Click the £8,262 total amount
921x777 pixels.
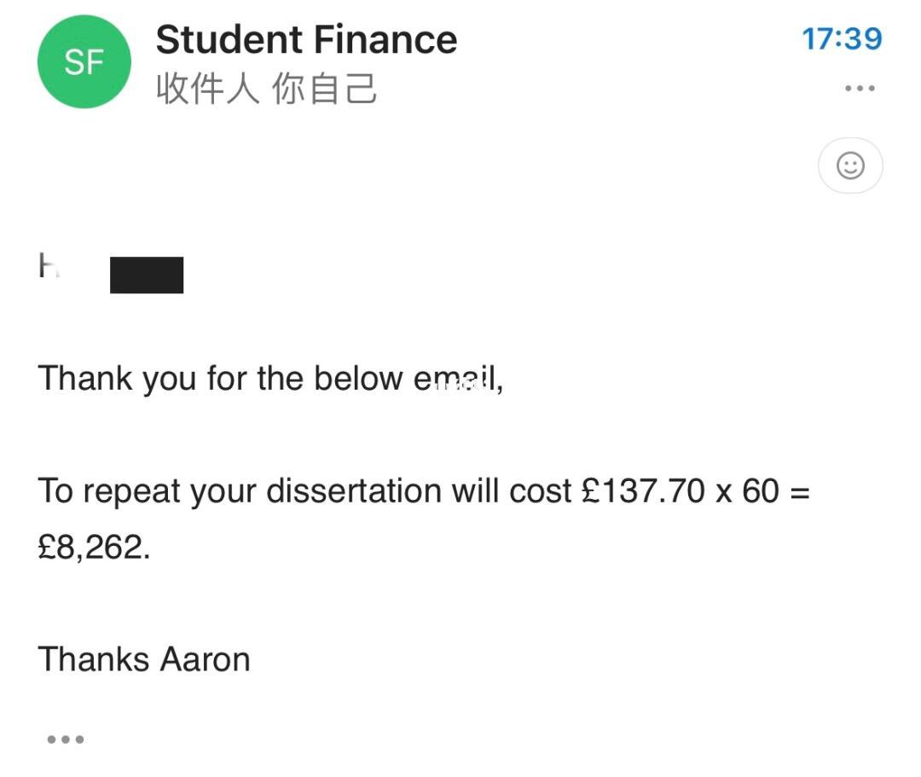click(x=93, y=548)
